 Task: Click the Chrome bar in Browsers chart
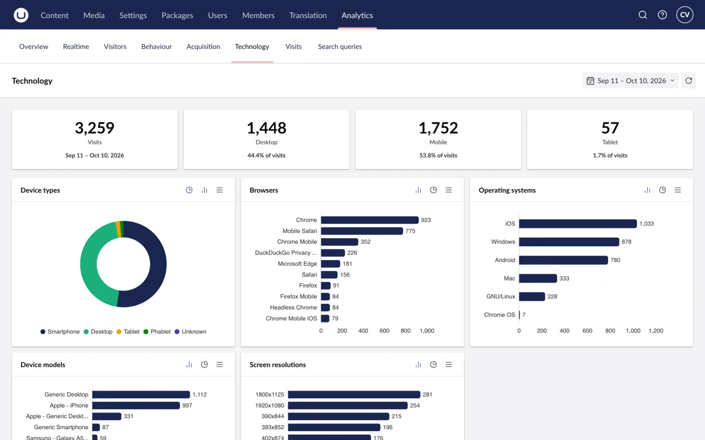coord(370,220)
